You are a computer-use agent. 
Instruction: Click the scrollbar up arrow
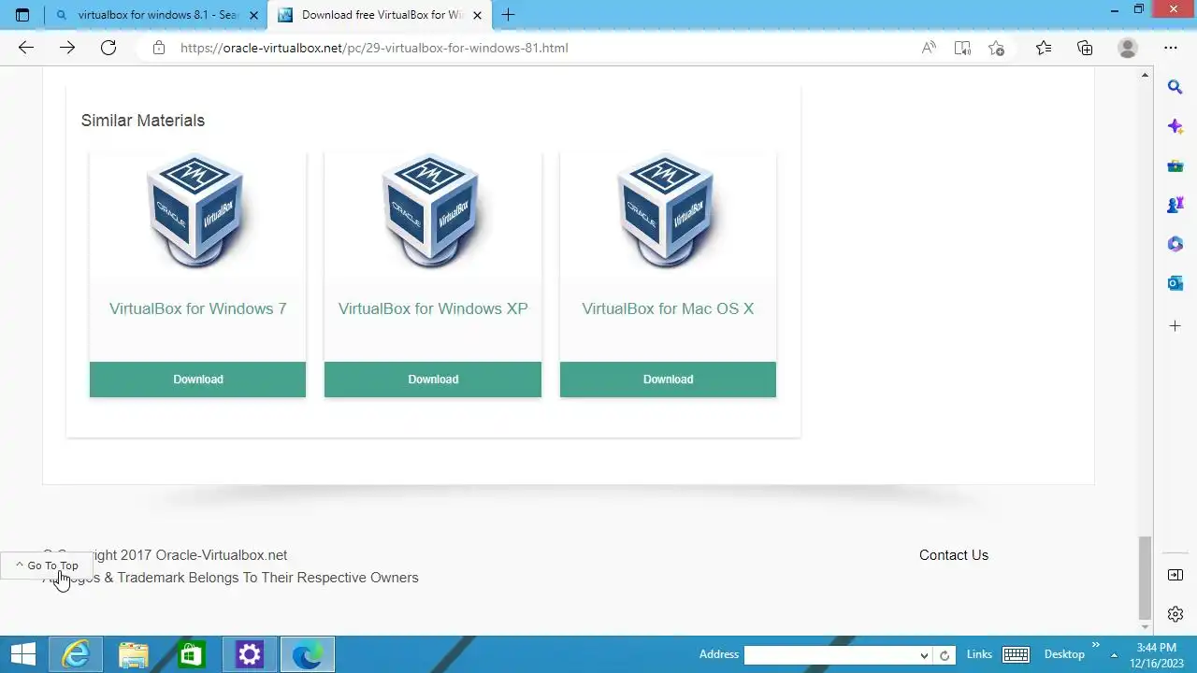(x=1145, y=75)
